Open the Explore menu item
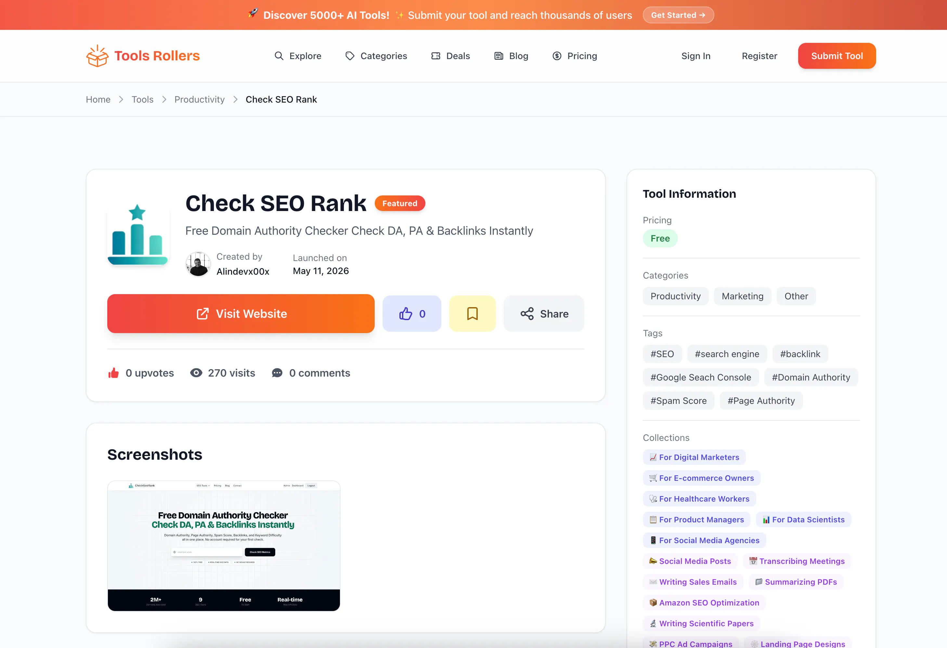The width and height of the screenshot is (947, 648). click(x=298, y=56)
